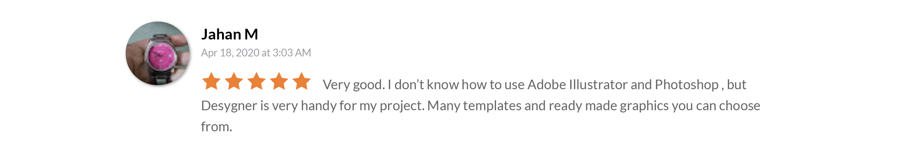Click the Apr 18, 2020 review date

[x=230, y=53]
